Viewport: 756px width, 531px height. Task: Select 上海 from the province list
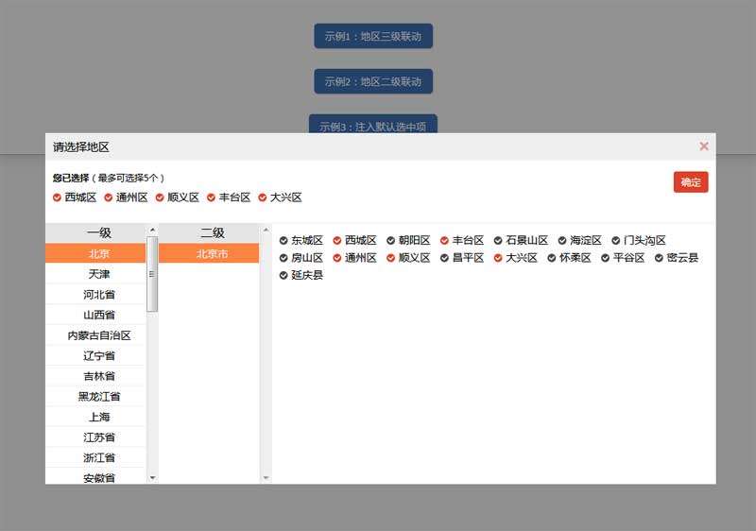[x=99, y=417]
